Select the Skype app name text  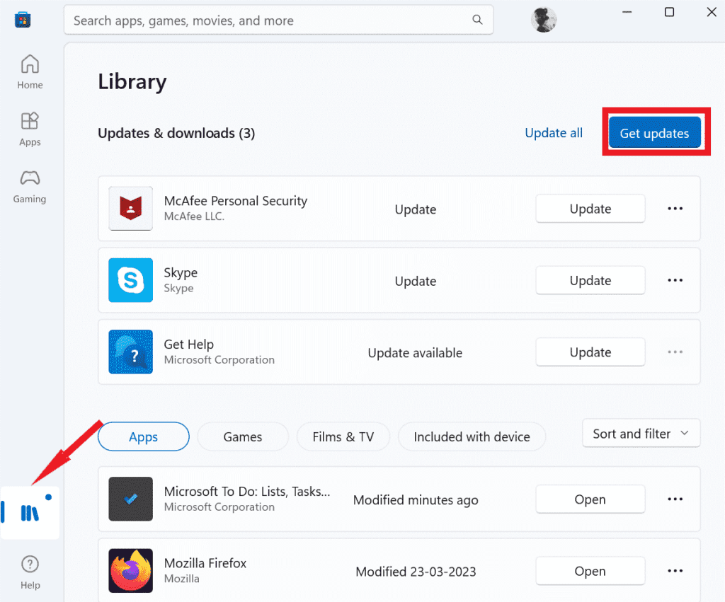(x=181, y=272)
